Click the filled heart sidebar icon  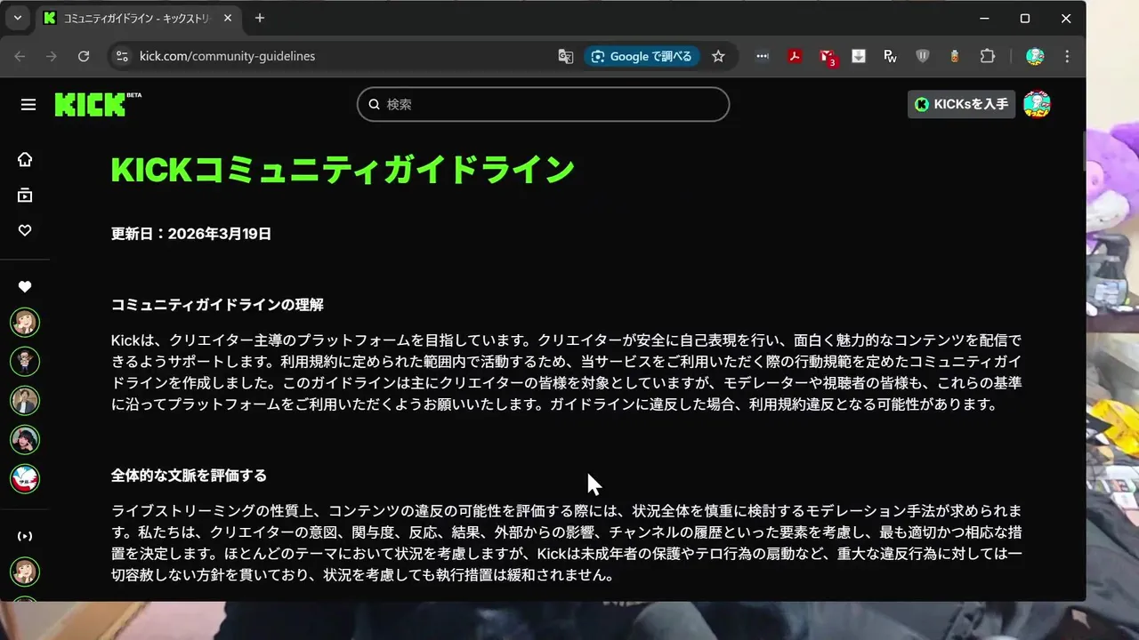(x=25, y=286)
